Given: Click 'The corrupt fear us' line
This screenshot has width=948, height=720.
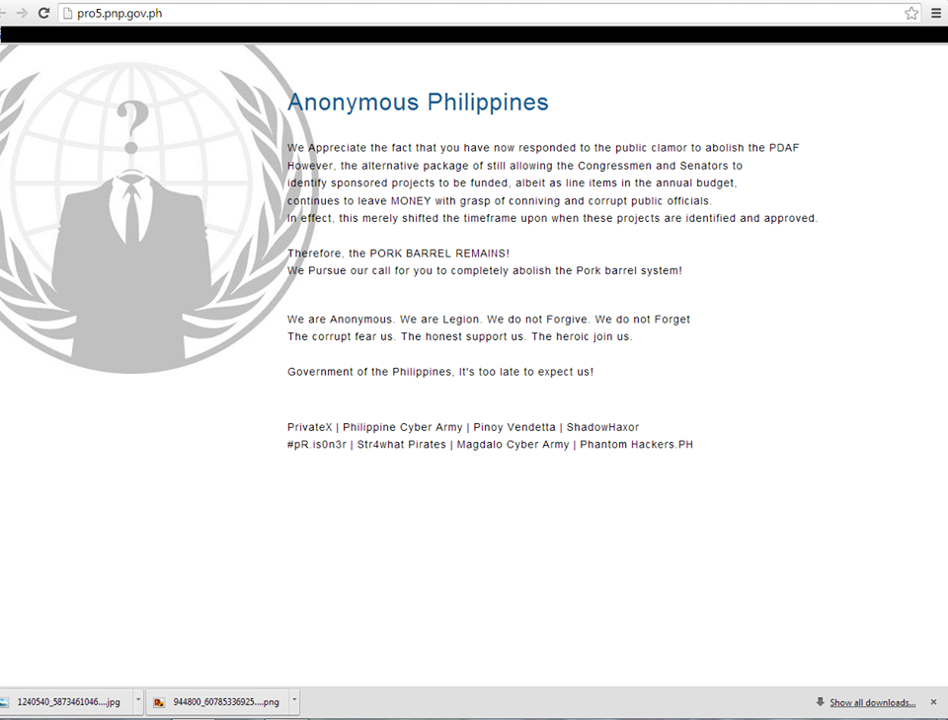Looking at the screenshot, I should 459,336.
